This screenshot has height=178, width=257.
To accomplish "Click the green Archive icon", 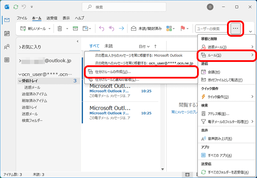I will click(75, 29).
